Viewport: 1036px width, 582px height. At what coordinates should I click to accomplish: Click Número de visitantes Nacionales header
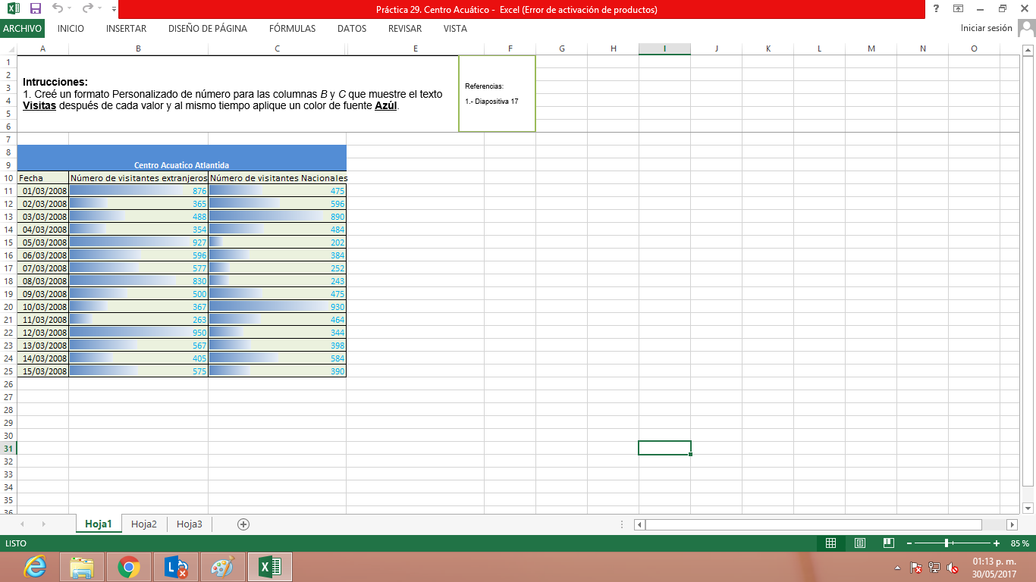tap(278, 178)
